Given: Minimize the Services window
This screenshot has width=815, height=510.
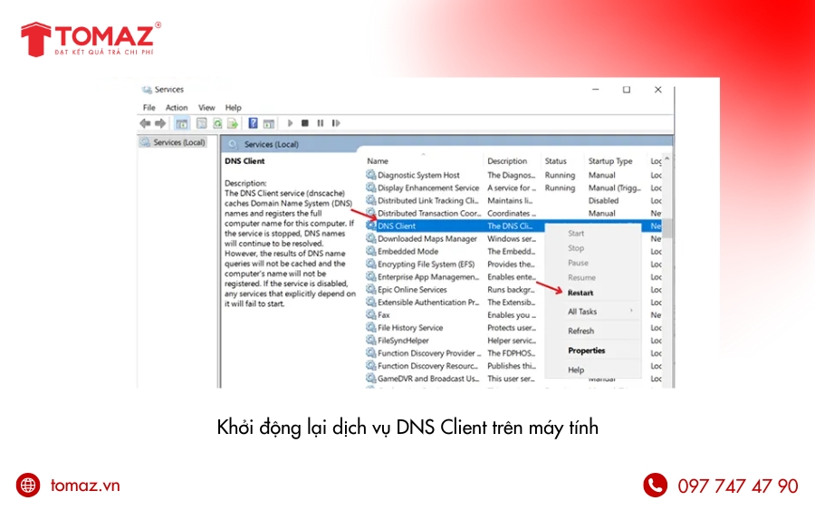Looking at the screenshot, I should [596, 90].
